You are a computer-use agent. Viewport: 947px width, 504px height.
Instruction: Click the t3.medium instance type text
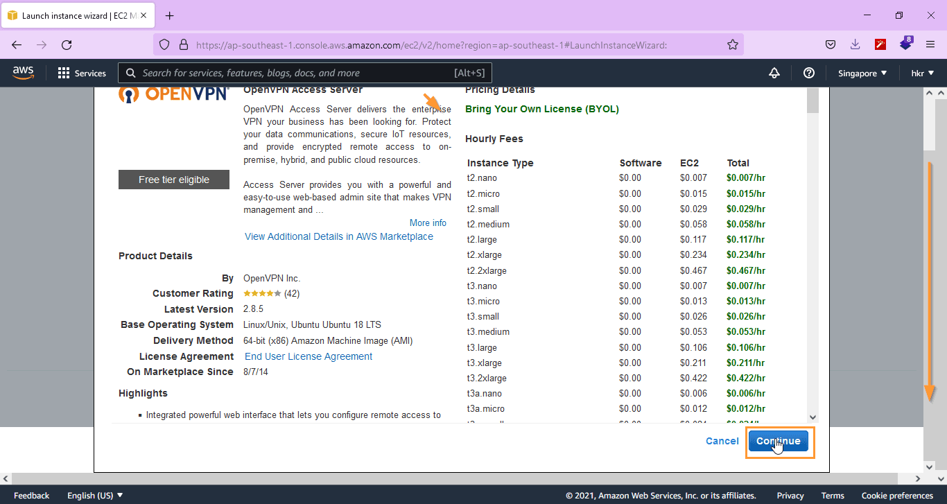pyautogui.click(x=488, y=331)
